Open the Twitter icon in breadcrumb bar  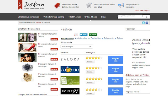[143, 23]
